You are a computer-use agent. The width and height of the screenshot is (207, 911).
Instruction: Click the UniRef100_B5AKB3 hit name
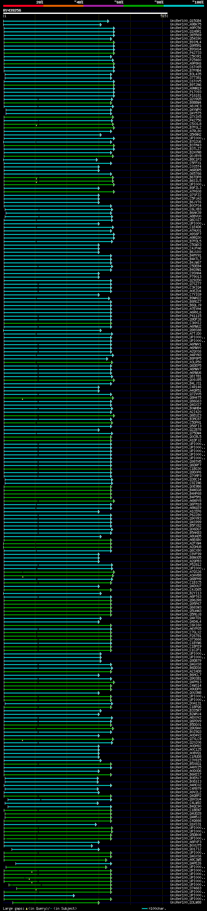186,533
